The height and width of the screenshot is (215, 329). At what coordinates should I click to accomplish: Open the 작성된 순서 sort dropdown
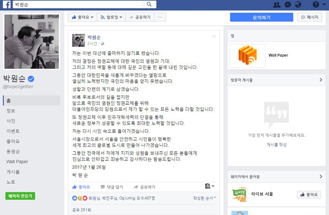204,198
